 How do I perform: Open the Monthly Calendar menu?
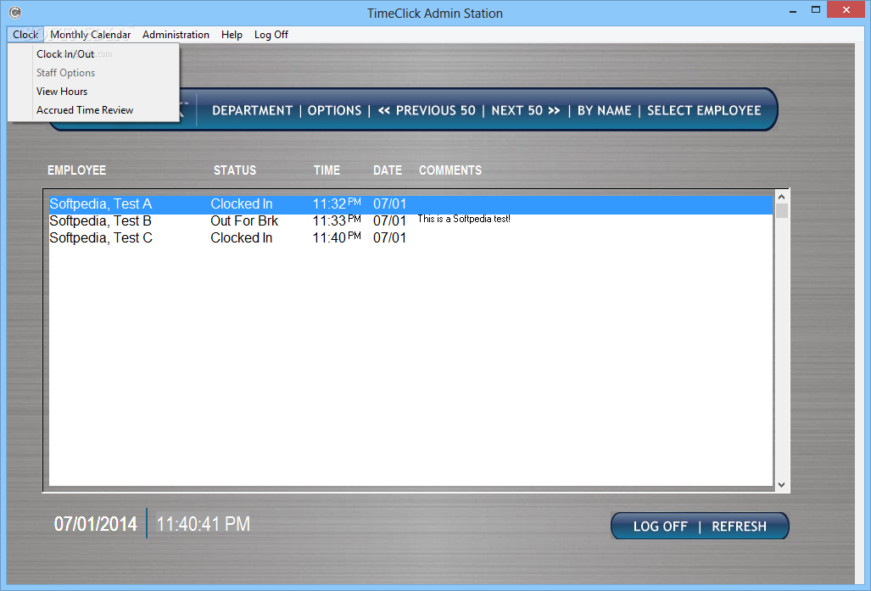pos(91,35)
